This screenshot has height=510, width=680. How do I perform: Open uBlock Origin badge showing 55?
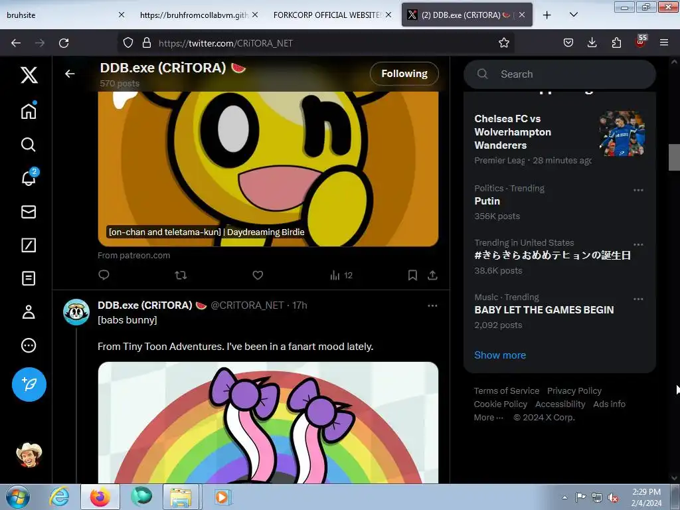pos(641,41)
